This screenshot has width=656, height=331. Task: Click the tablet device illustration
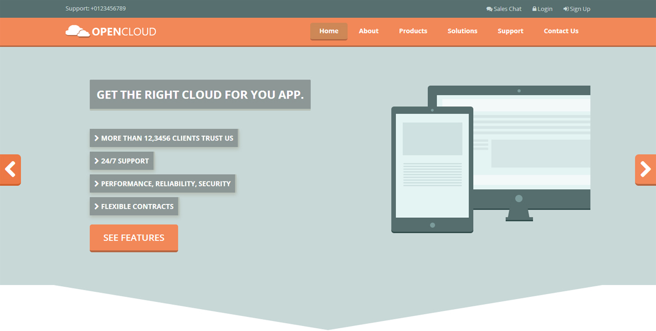(x=432, y=169)
